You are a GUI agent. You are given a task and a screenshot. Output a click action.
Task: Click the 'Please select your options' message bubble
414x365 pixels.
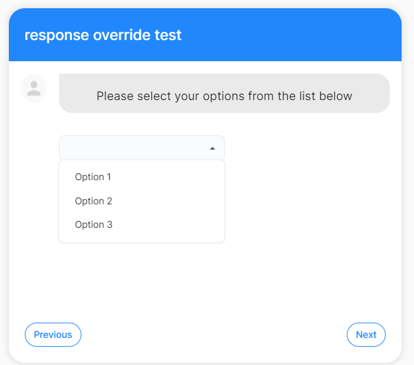(224, 93)
